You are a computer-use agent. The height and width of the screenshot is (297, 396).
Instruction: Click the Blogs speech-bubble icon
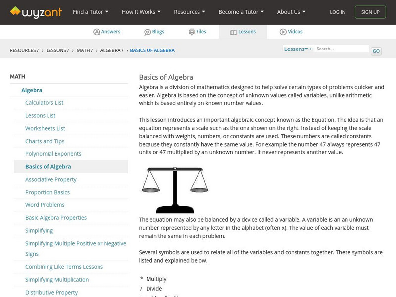pyautogui.click(x=148, y=31)
